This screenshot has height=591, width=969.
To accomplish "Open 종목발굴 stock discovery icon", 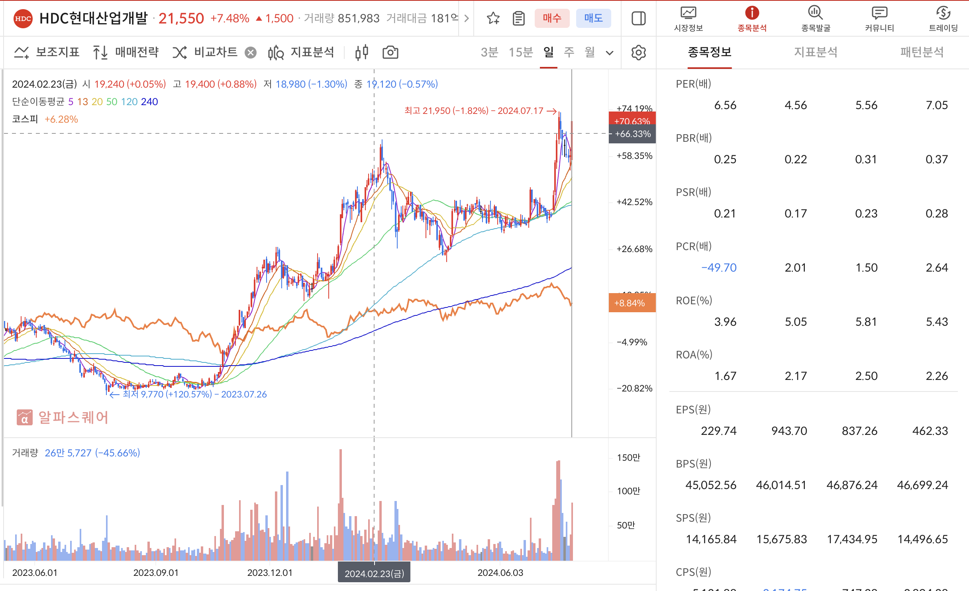I will click(816, 18).
